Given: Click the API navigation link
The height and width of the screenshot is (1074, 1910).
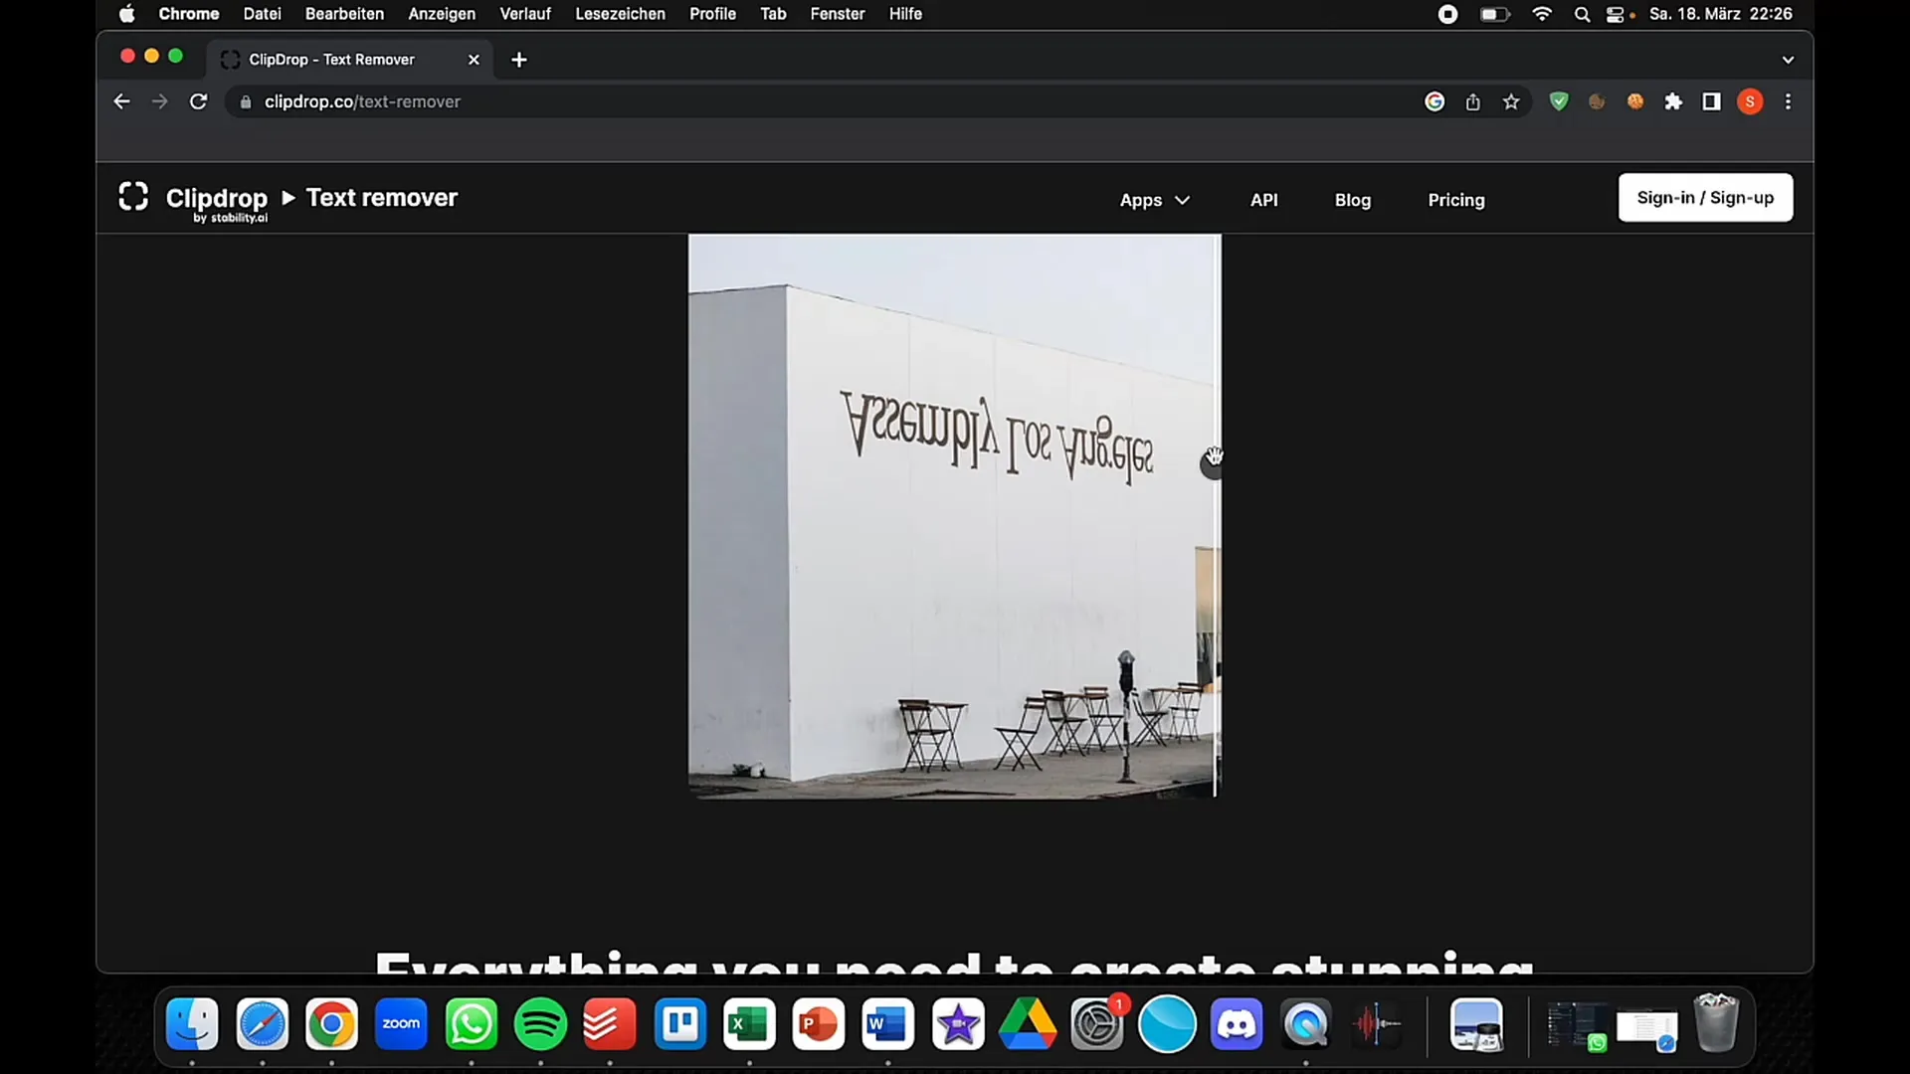Looking at the screenshot, I should point(1263,199).
